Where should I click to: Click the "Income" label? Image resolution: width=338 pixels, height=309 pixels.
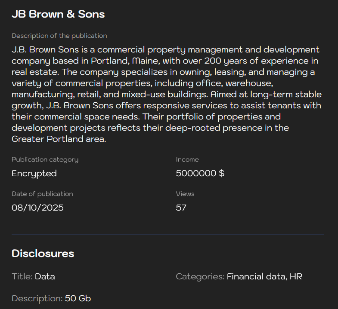coord(187,159)
